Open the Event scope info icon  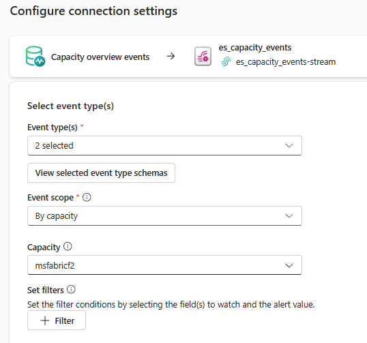click(87, 197)
